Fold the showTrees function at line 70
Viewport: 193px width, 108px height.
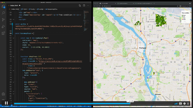click(13, 56)
